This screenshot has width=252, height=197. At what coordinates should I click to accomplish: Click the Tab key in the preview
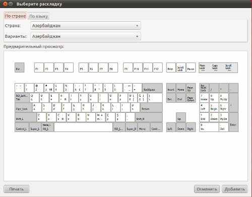[22, 98]
